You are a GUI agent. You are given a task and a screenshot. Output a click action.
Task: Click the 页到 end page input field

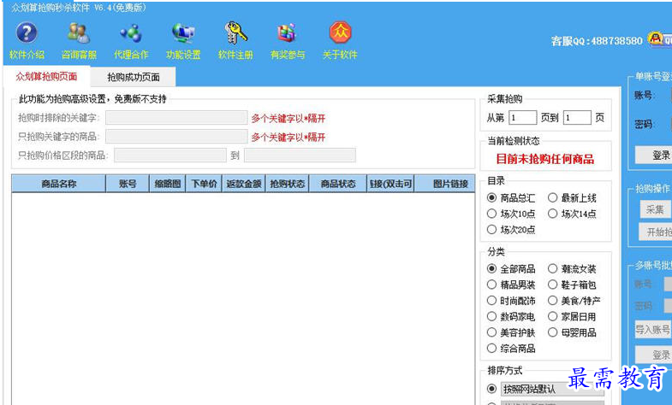(x=577, y=118)
